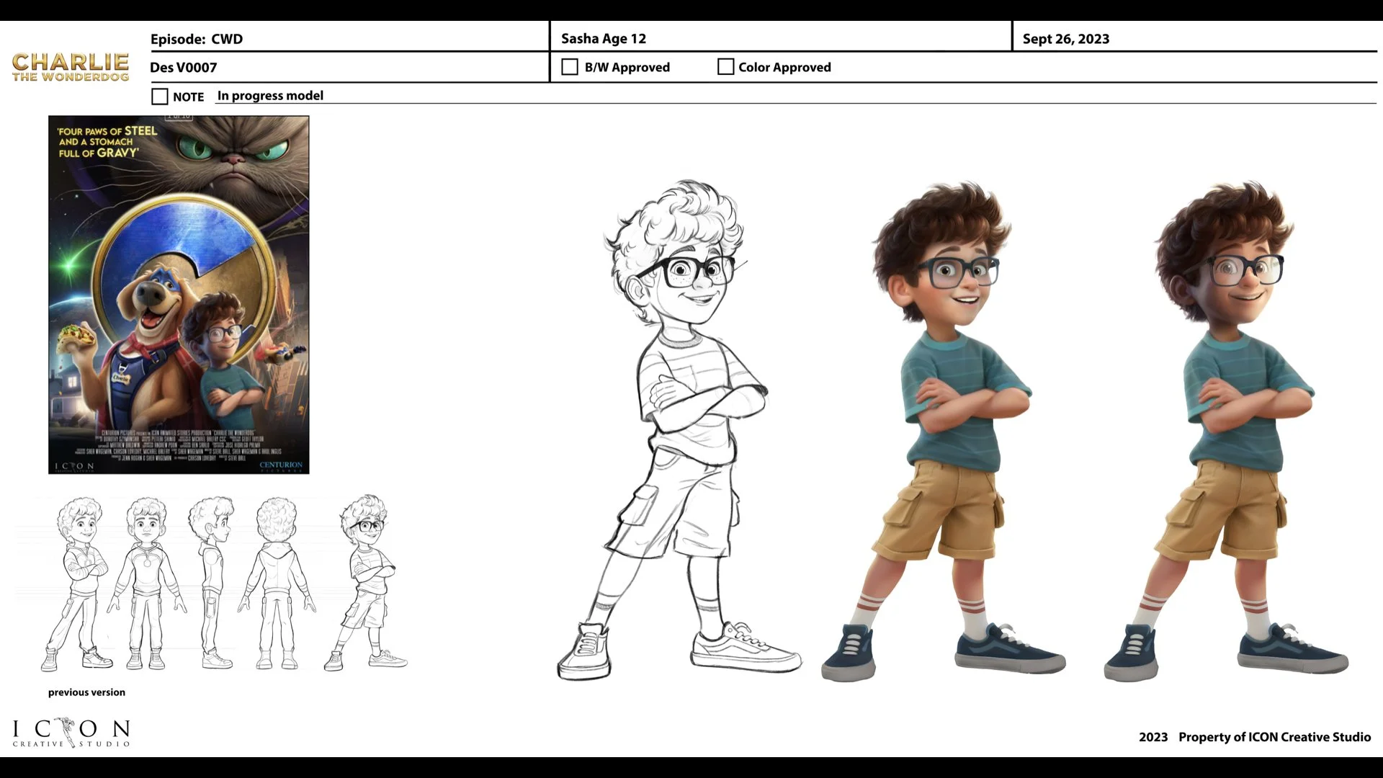Click the previous version glasses pose sketch

click(x=367, y=583)
